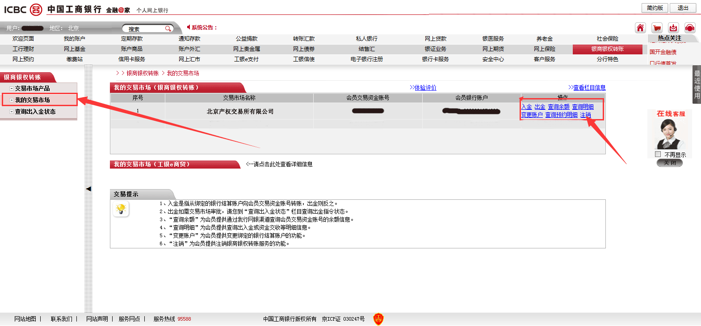The width and height of the screenshot is (701, 326).
Task: Collapse the sidebar with the black arrow
Action: click(x=88, y=189)
